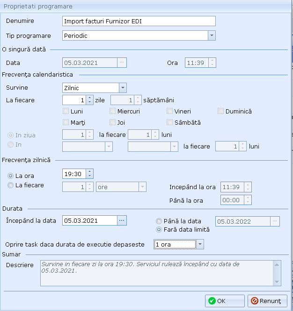Open the ore unit dropdown
Screen dimensions: 293x311
(143, 187)
